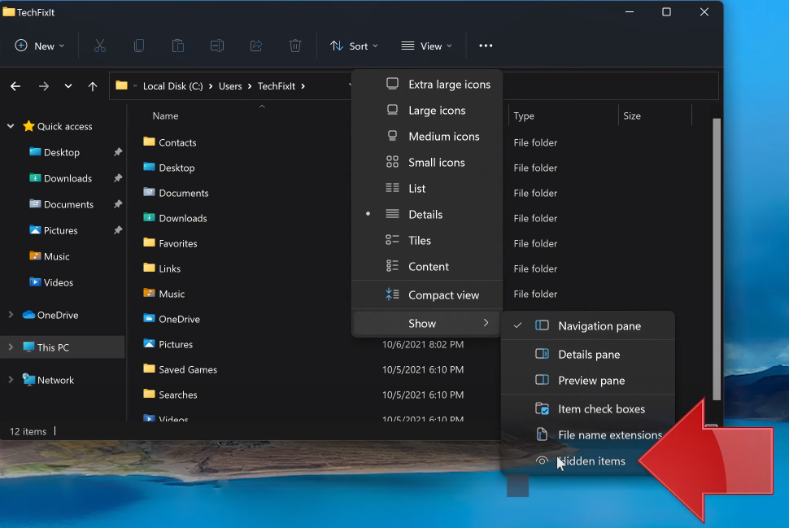Go back with the left arrow
Image resolution: width=789 pixels, height=528 pixels.
point(15,86)
